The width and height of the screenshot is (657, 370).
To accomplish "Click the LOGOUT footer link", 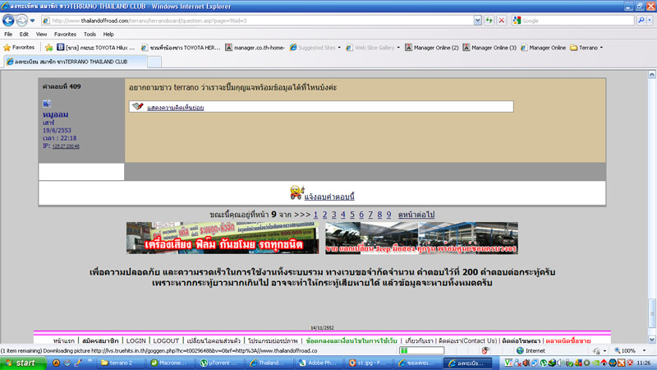I will tap(166, 340).
